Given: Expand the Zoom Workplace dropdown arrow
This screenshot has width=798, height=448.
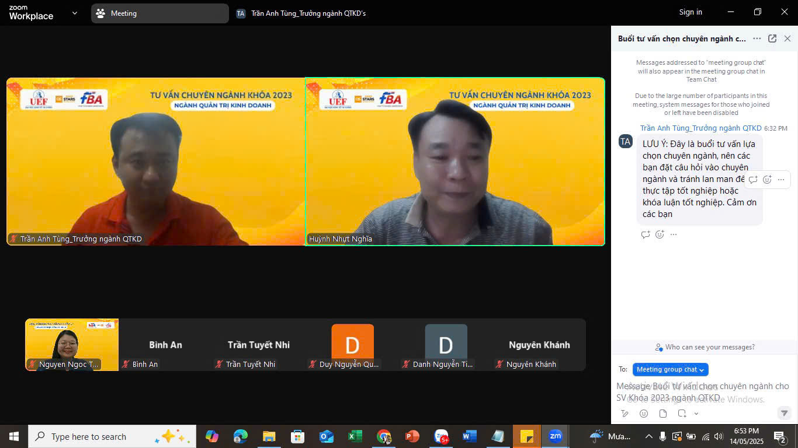Looking at the screenshot, I should tap(74, 13).
